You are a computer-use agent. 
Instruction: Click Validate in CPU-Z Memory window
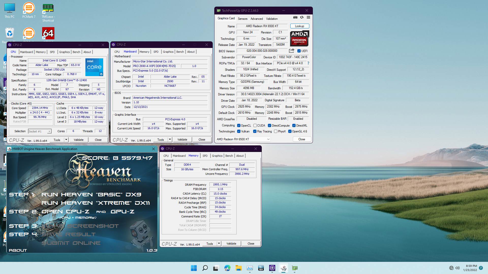click(x=231, y=244)
